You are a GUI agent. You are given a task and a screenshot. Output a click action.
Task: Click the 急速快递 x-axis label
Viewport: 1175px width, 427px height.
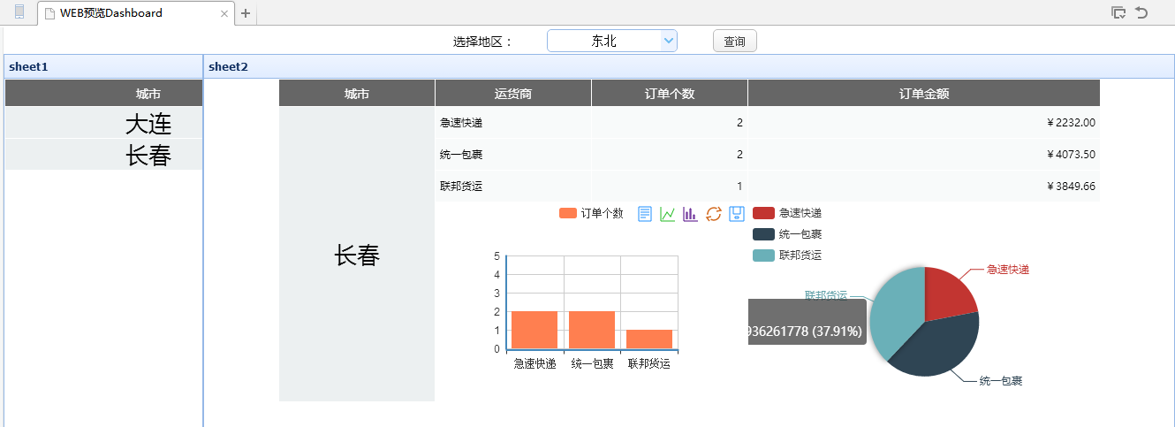pyautogui.click(x=535, y=363)
